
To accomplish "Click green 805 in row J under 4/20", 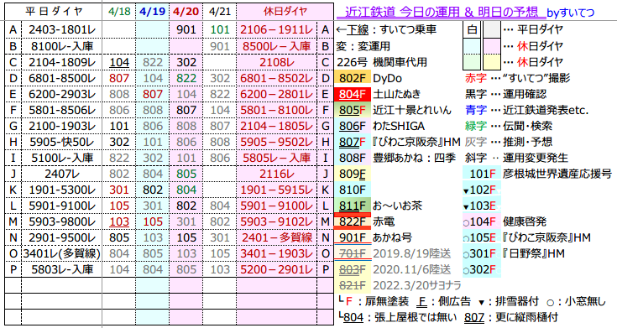I will point(186,174).
